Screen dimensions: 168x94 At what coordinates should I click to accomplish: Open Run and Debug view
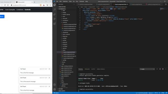click(x=55, y=14)
